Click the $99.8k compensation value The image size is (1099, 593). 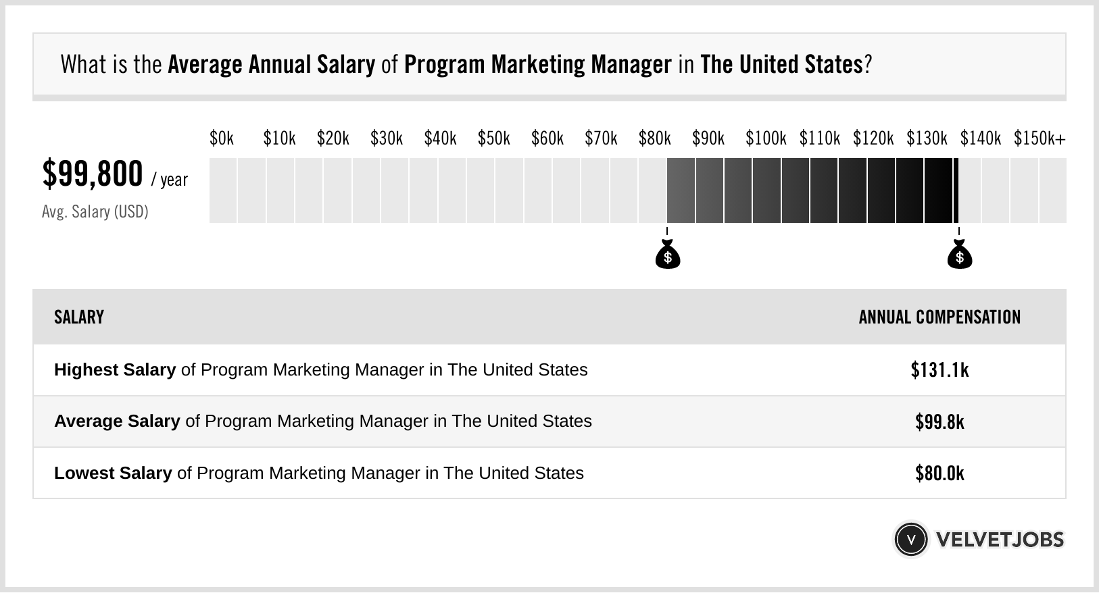pos(939,422)
